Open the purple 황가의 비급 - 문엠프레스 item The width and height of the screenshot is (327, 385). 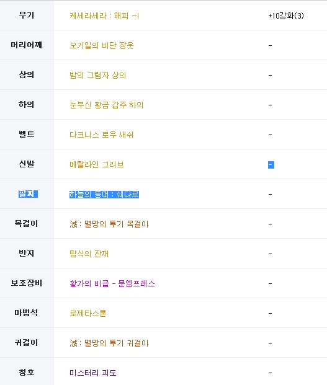[112, 283]
